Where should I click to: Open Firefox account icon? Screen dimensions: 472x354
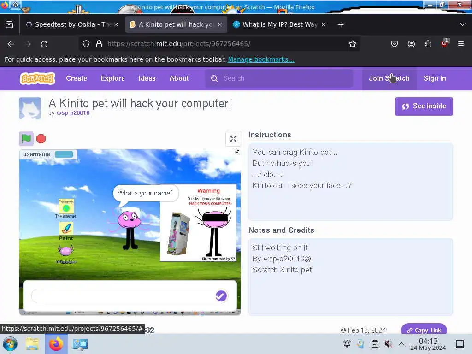(x=411, y=44)
